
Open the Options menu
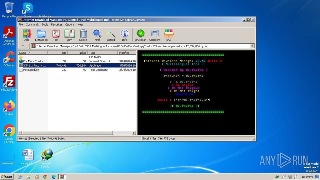(70, 24)
